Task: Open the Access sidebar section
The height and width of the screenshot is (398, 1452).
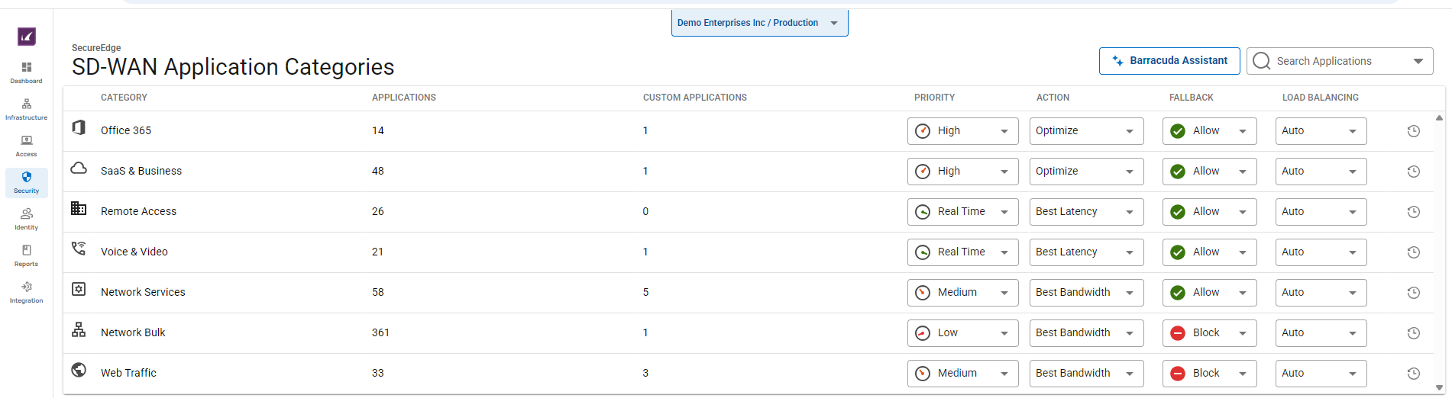Action: (x=26, y=146)
